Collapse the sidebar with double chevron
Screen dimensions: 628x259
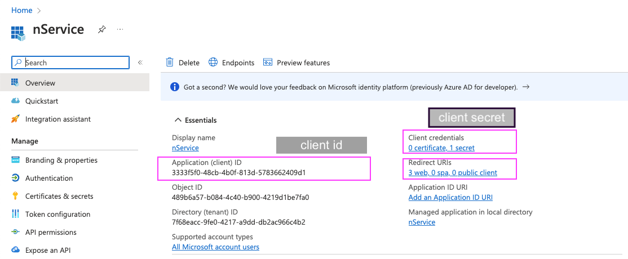[x=140, y=62]
